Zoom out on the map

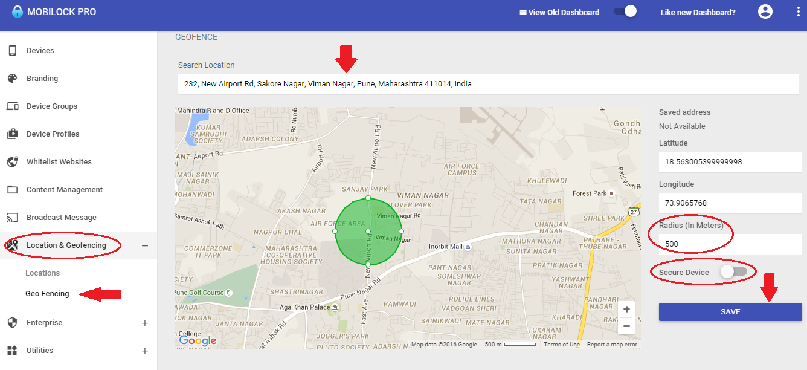pos(626,326)
